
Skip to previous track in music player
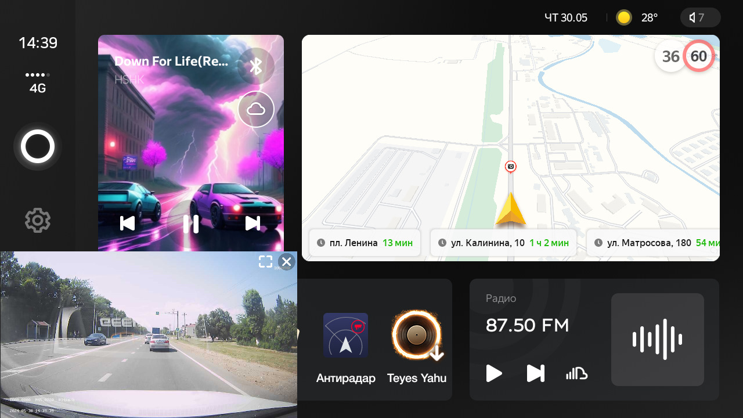(x=127, y=224)
